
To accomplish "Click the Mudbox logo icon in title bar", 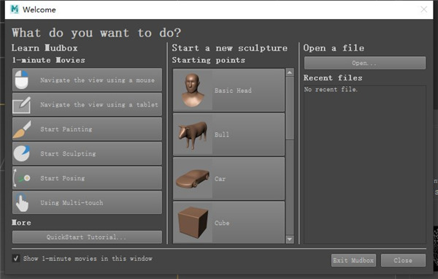I will 15,9.
